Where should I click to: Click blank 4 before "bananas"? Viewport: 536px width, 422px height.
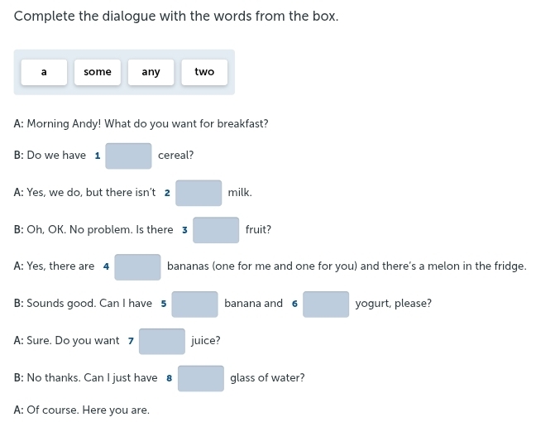[x=137, y=267]
